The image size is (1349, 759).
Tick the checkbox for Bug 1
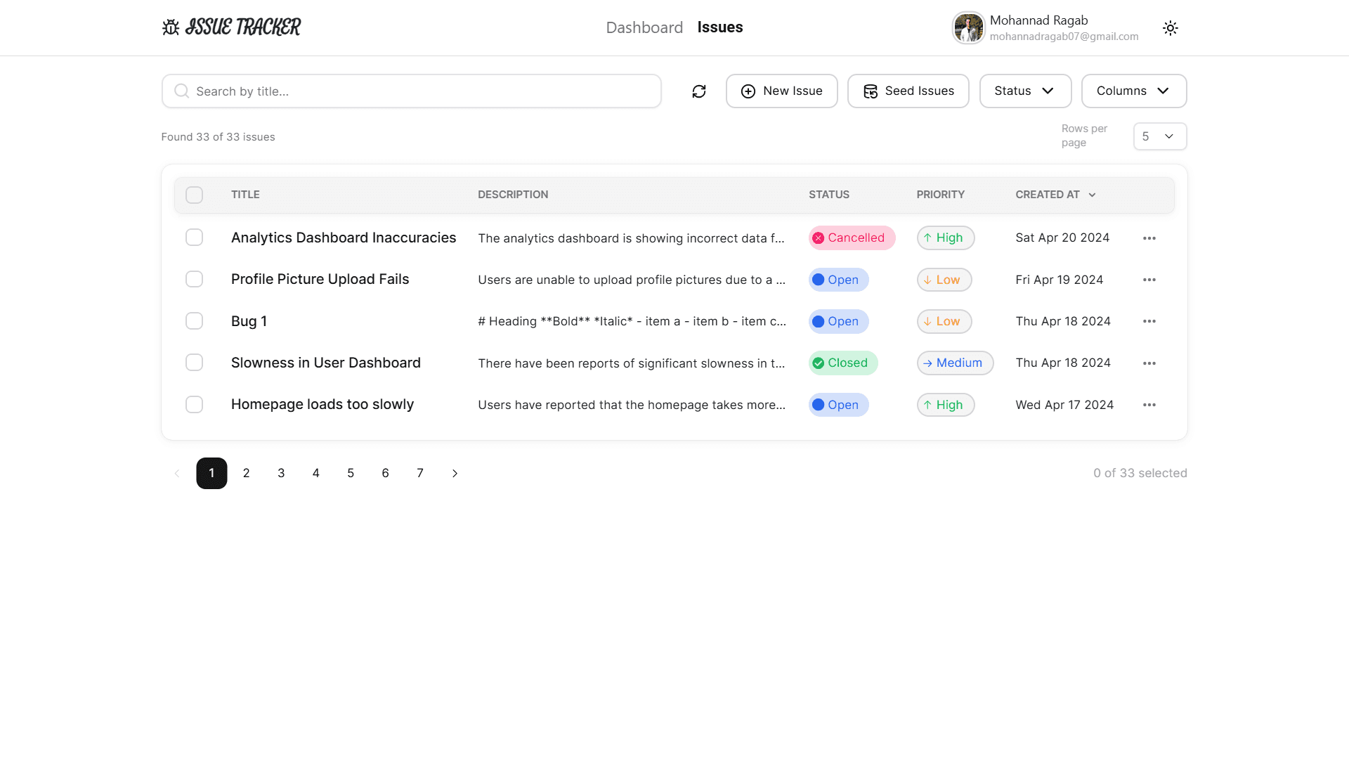pyautogui.click(x=194, y=321)
